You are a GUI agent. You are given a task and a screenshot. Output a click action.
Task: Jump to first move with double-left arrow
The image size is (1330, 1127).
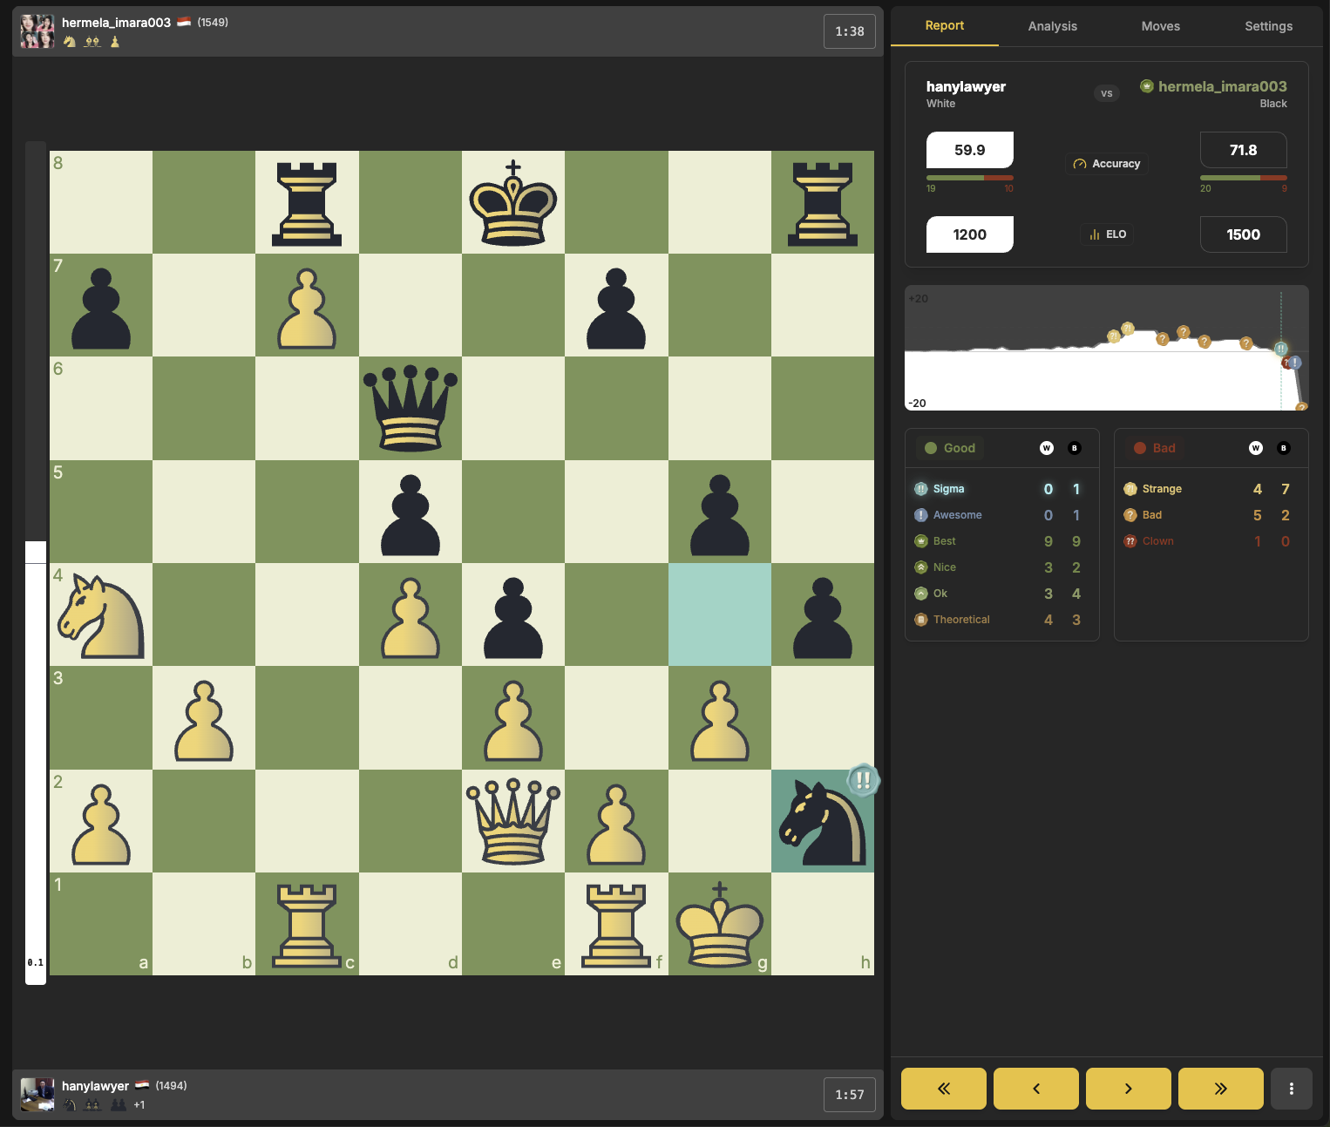[943, 1088]
